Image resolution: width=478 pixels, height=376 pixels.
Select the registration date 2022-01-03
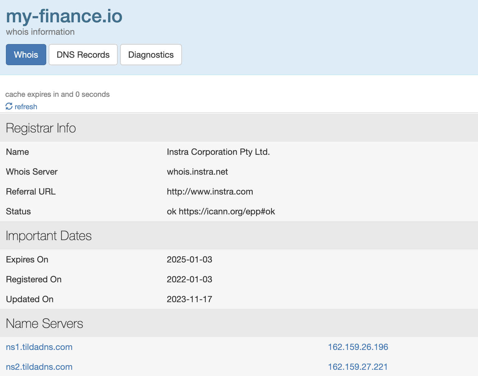(189, 279)
